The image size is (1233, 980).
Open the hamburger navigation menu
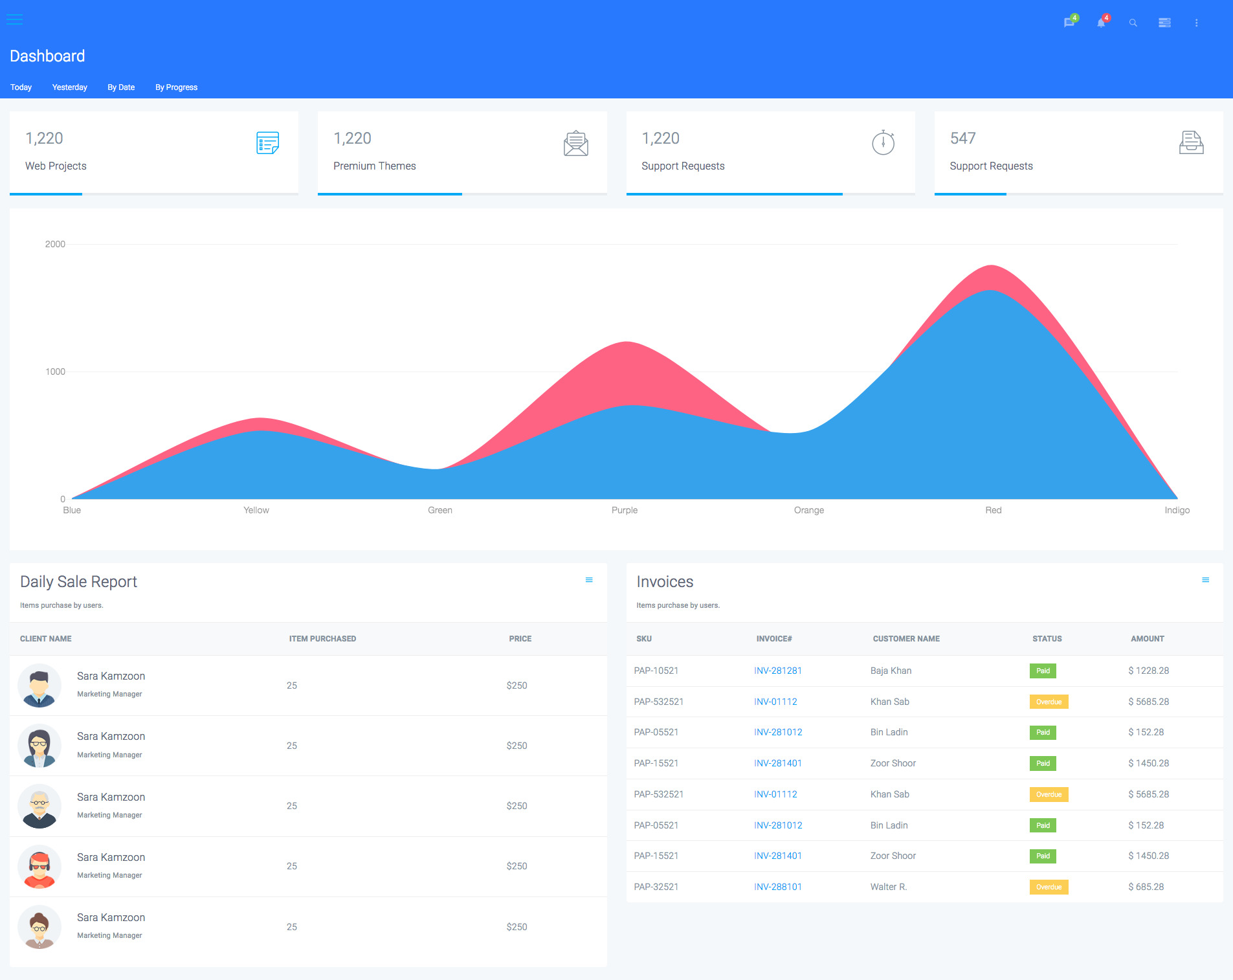click(14, 19)
